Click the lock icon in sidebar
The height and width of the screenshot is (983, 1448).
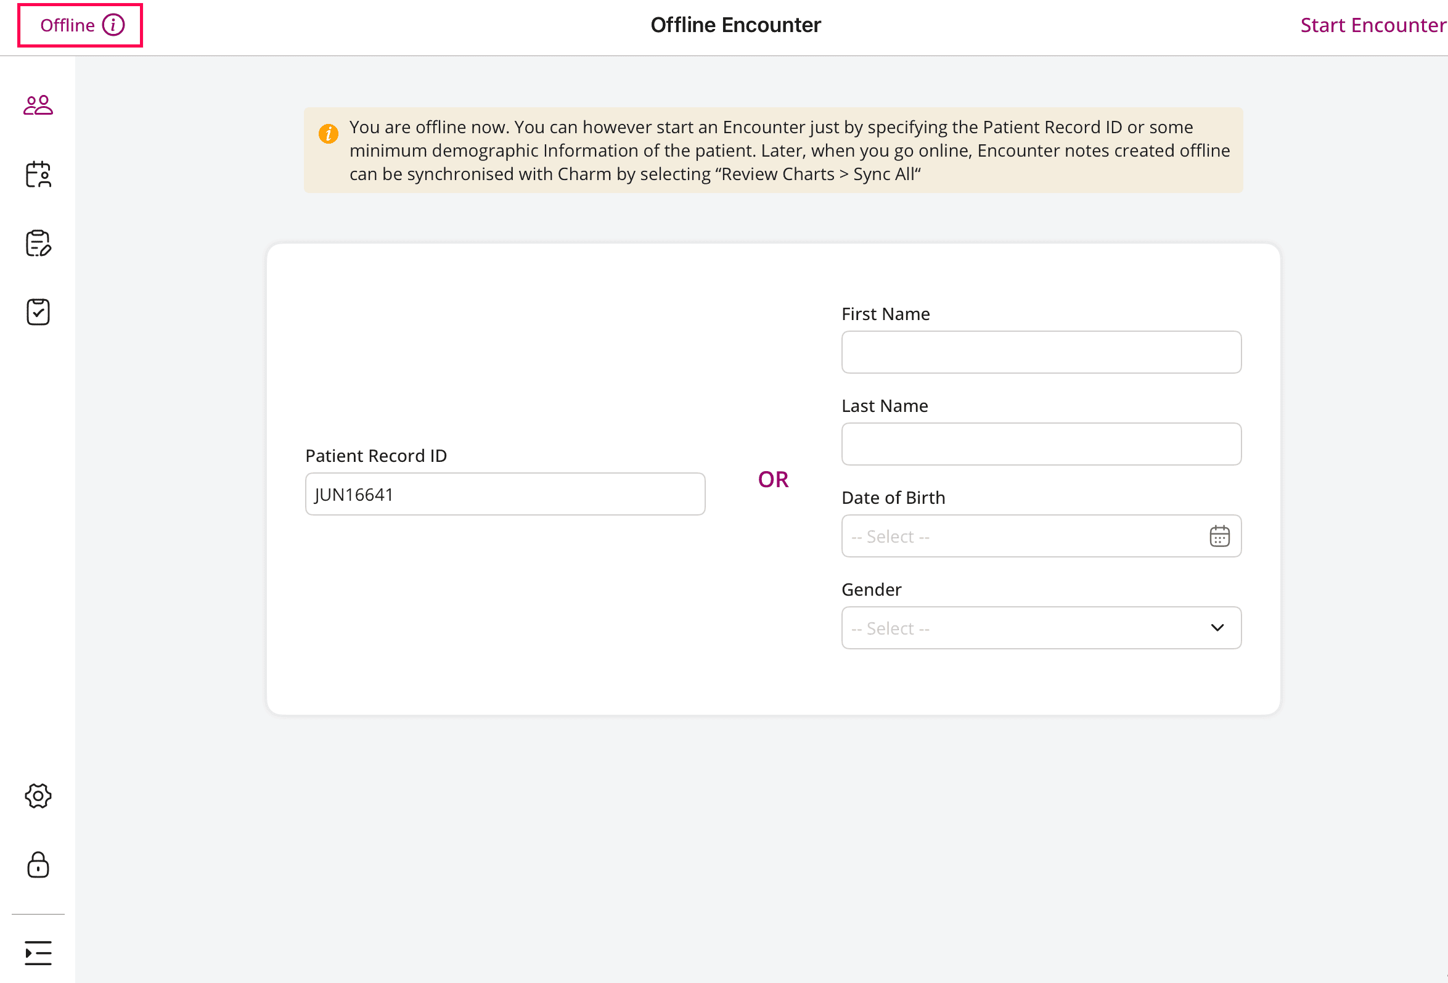(x=38, y=865)
